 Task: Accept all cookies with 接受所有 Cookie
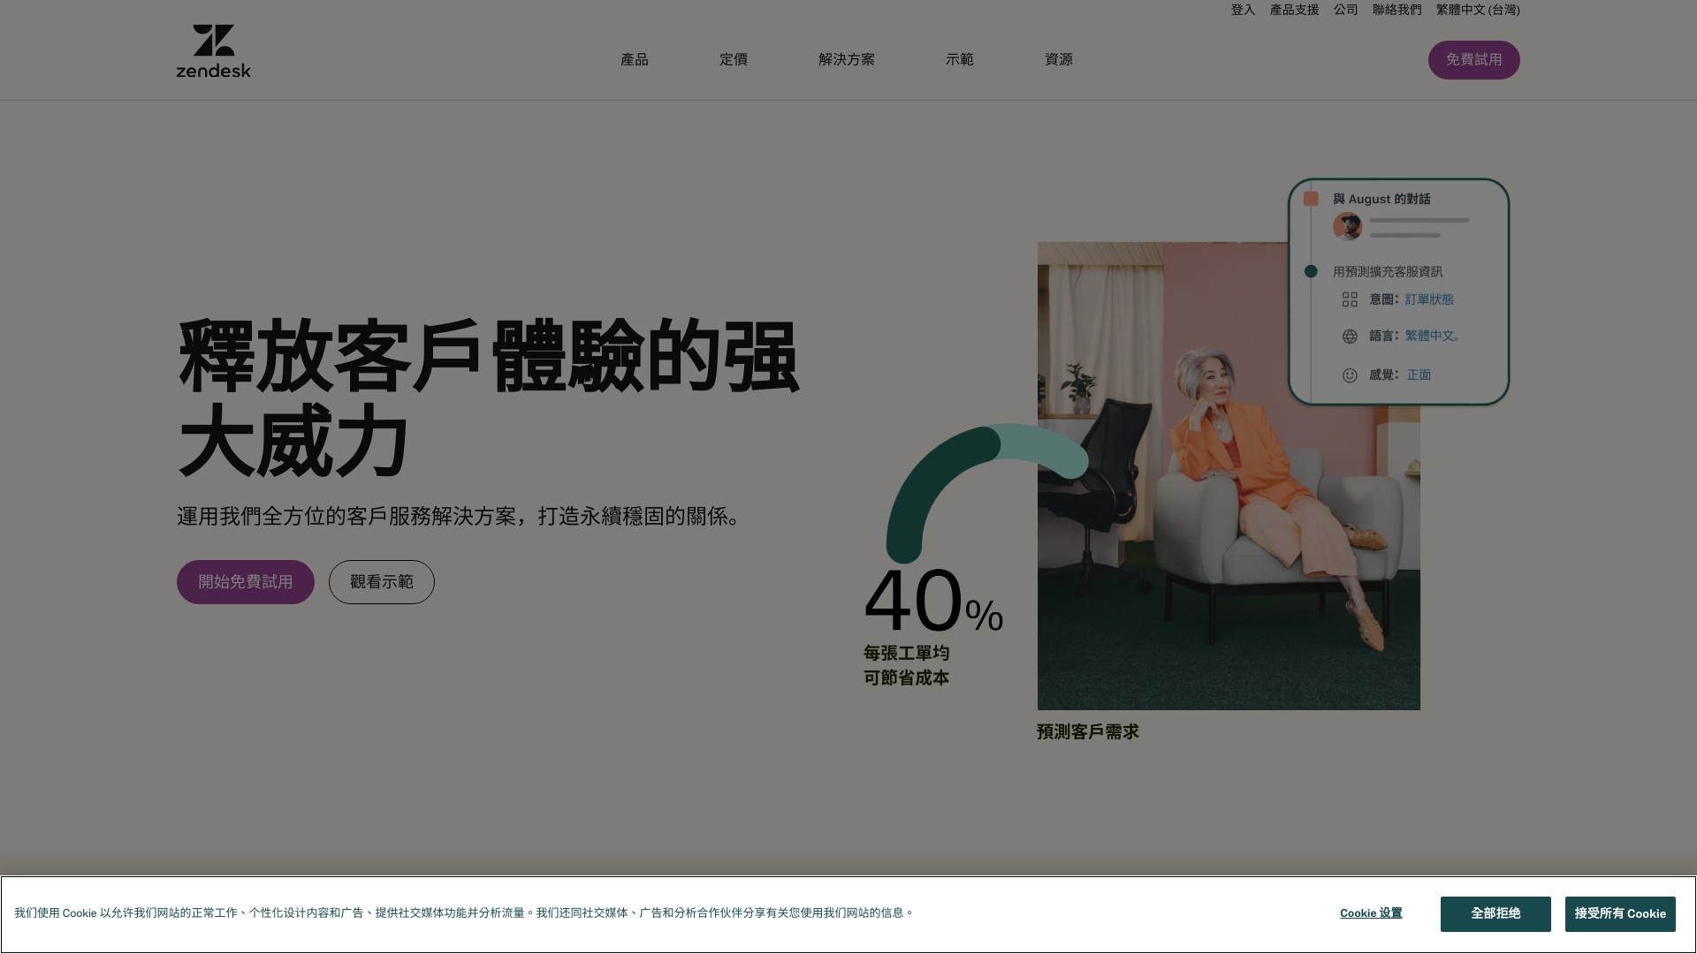click(x=1619, y=913)
